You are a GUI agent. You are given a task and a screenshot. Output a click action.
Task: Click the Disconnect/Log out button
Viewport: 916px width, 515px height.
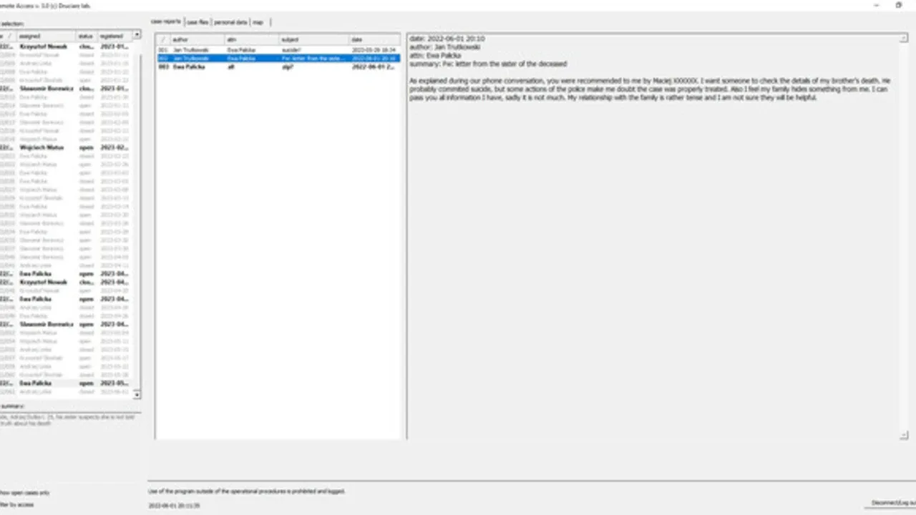tap(892, 504)
